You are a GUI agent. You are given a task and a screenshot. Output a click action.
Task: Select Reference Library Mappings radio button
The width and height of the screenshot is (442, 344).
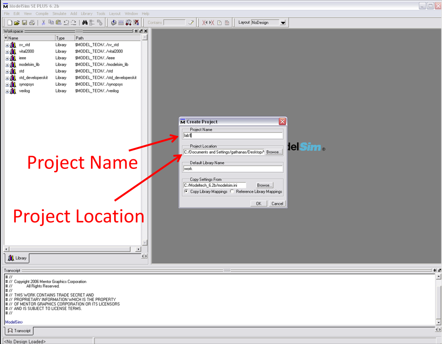pos(232,191)
